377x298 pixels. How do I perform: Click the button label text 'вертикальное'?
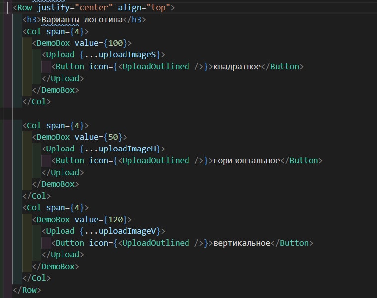242,243
